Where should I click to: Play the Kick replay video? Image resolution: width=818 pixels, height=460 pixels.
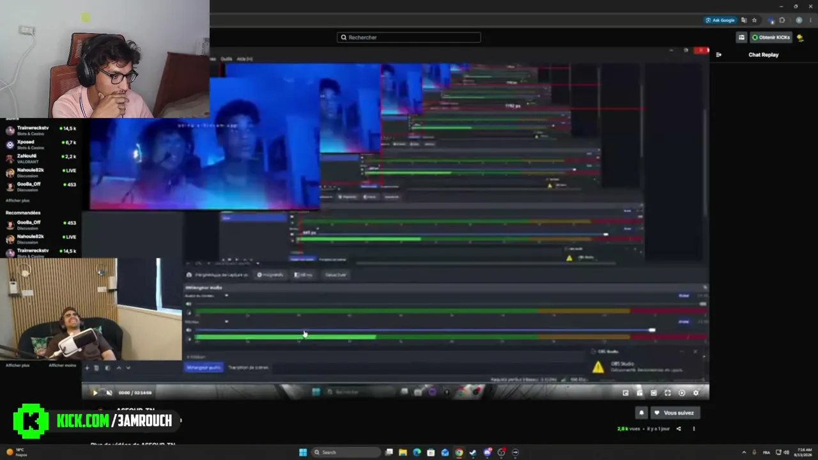click(95, 392)
